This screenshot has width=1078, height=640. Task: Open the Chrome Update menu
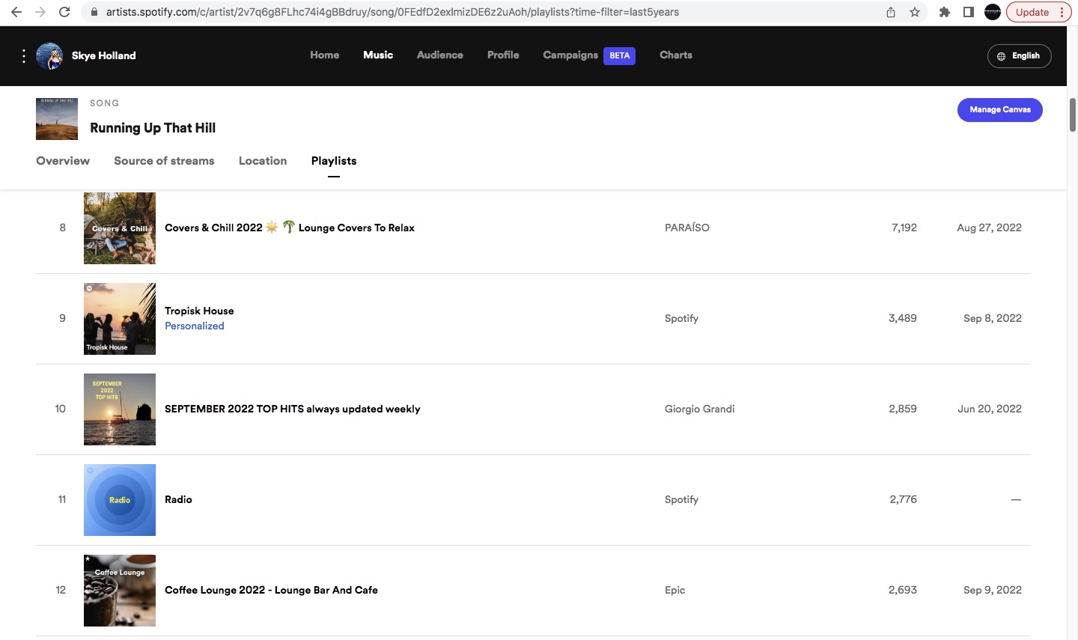click(x=1039, y=12)
